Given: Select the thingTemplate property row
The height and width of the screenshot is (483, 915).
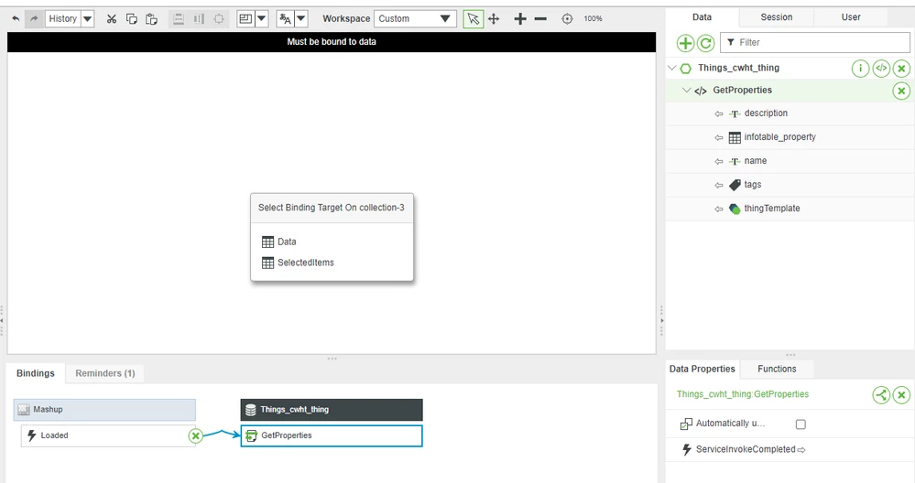Looking at the screenshot, I should pyautogui.click(x=789, y=209).
